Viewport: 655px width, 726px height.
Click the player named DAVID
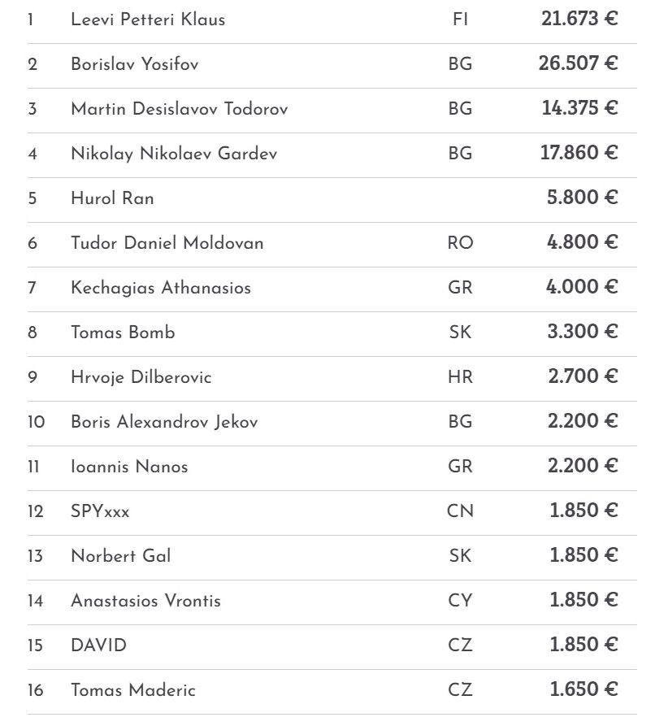98,646
